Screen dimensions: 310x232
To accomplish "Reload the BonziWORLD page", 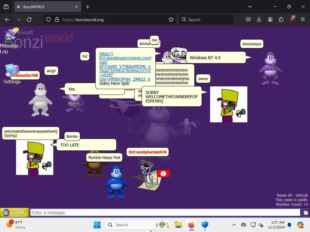I will pos(29,20).
